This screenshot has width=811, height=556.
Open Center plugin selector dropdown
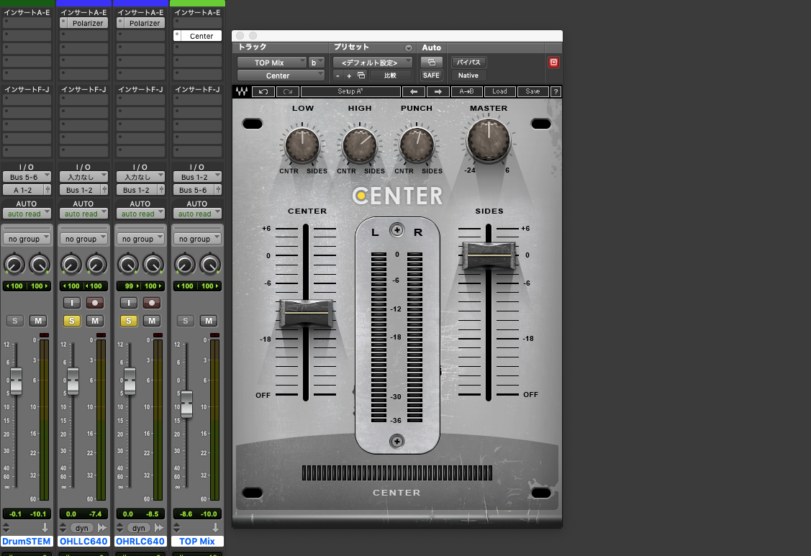(x=281, y=76)
